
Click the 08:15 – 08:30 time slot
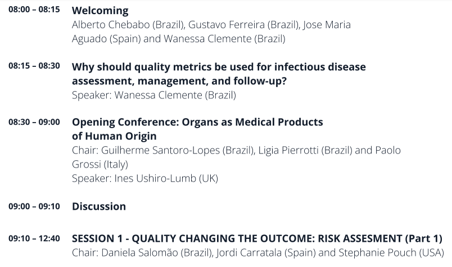pos(34,66)
